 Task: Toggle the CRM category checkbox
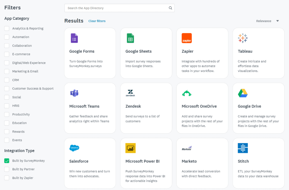click(7, 80)
